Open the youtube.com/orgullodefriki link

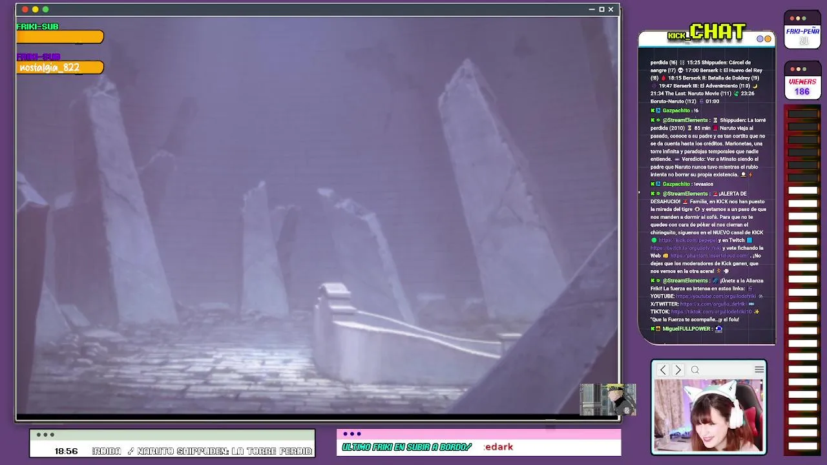(715, 296)
